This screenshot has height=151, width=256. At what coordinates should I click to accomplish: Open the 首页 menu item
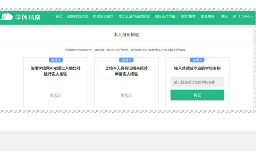[x=59, y=16]
